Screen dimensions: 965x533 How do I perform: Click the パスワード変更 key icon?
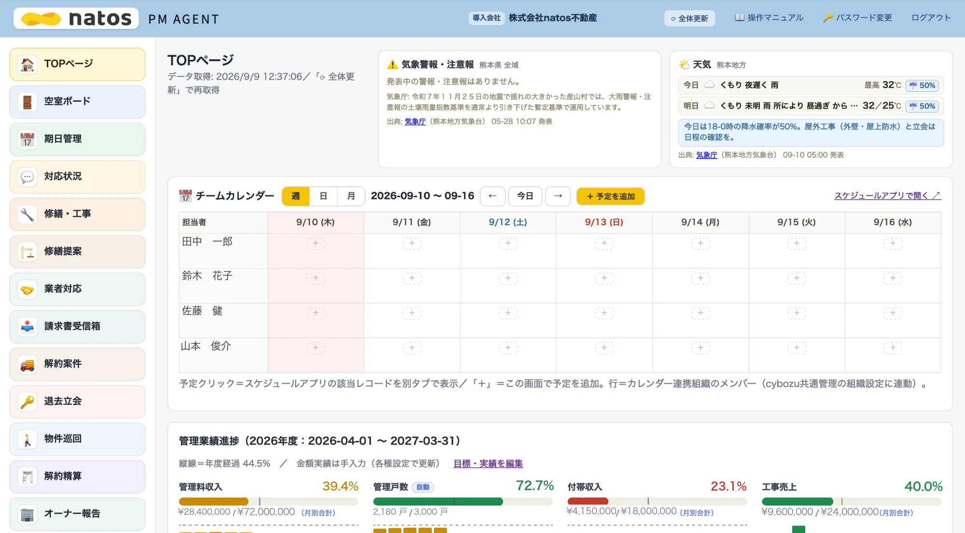(x=828, y=18)
